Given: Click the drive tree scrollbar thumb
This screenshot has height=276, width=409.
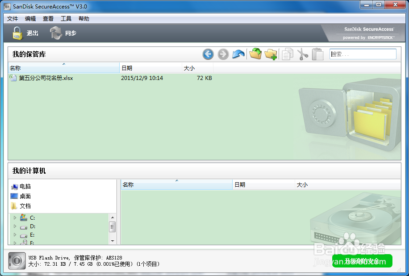Looking at the screenshot, I should [x=113, y=227].
